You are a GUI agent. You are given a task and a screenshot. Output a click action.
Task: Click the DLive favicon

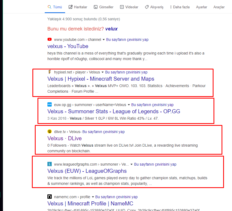(x=50, y=131)
